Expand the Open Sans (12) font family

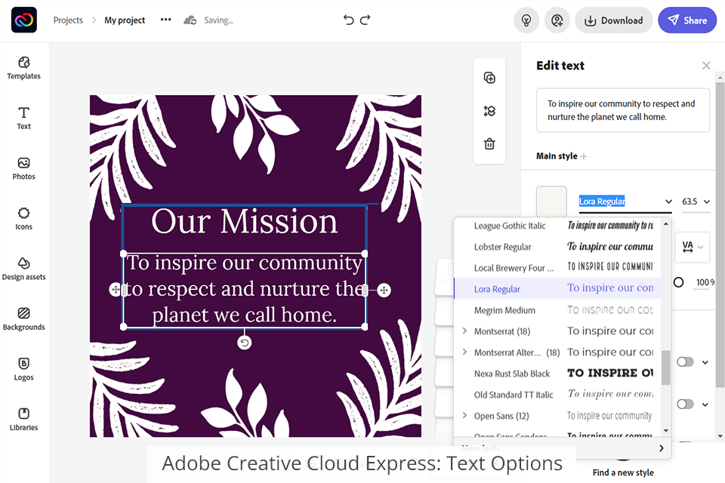[x=465, y=416]
